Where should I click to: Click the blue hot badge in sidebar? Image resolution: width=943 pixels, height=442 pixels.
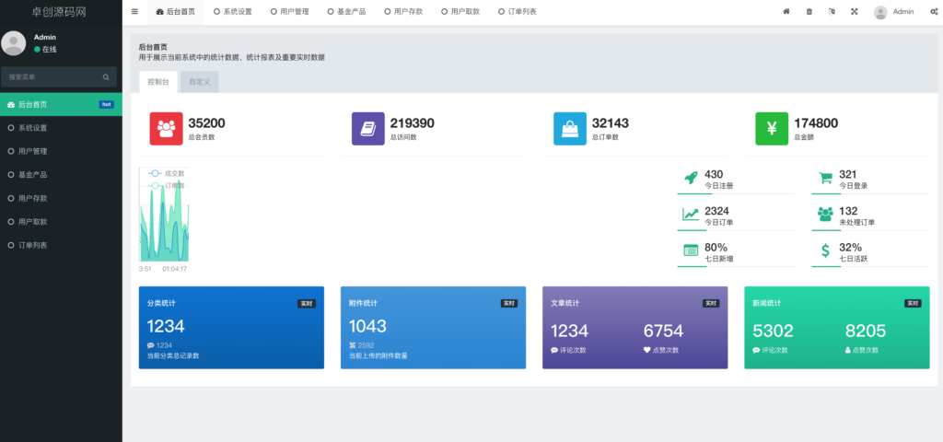pyautogui.click(x=107, y=105)
